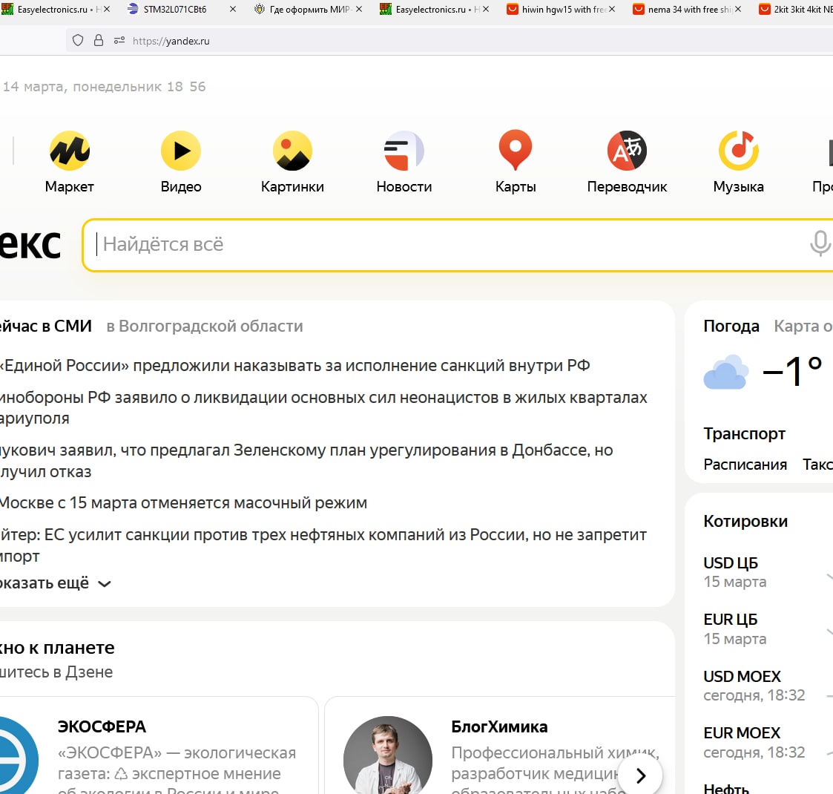This screenshot has height=794, width=833.
Task: Switch to the STM32L071CBt6 tab
Action: pyautogui.click(x=175, y=10)
